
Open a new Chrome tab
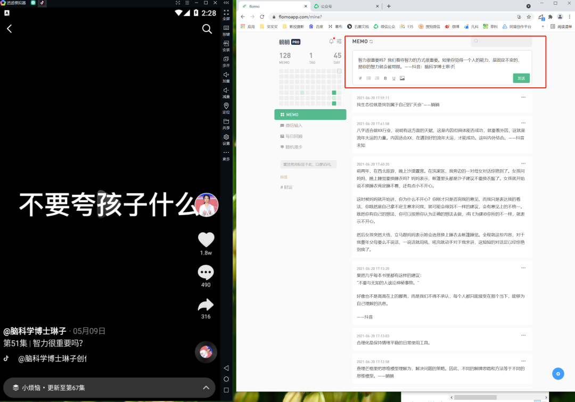389,6
